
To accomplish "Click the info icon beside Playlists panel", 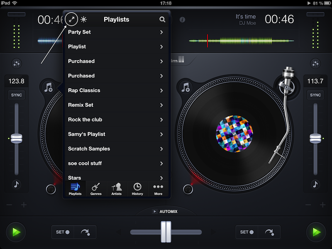I will tap(182, 20).
